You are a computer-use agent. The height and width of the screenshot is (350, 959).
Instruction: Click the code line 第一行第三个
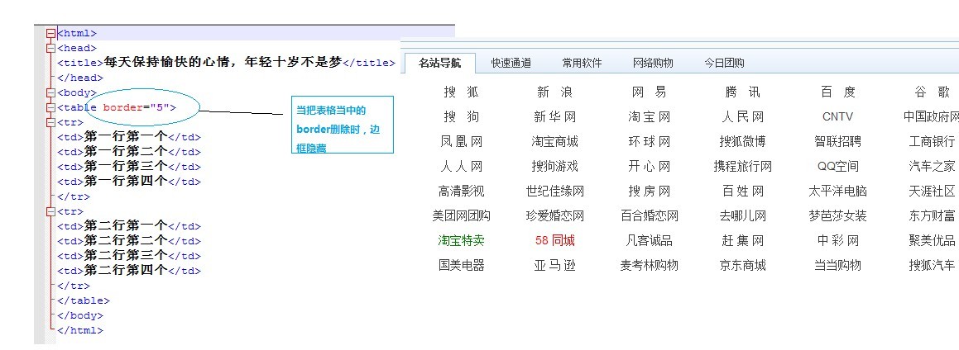[x=129, y=167]
